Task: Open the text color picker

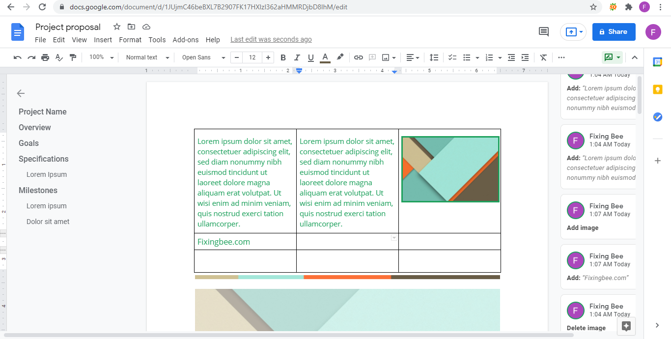Action: pos(325,57)
